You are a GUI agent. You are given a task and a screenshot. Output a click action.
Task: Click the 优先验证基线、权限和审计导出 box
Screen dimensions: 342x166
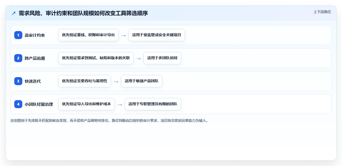[x=88, y=35]
